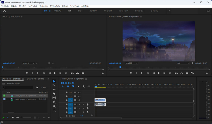Open the 全体表示 zoom level dropdown
The width and height of the screenshot is (212, 124).
coord(131,63)
